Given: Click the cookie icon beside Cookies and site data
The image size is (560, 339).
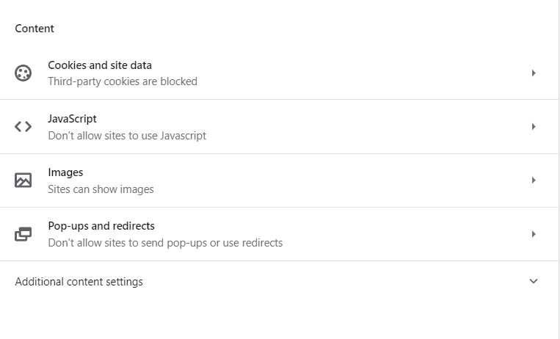Looking at the screenshot, I should (23, 73).
